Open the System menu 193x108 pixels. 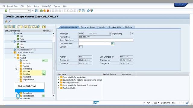coord(57,6)
